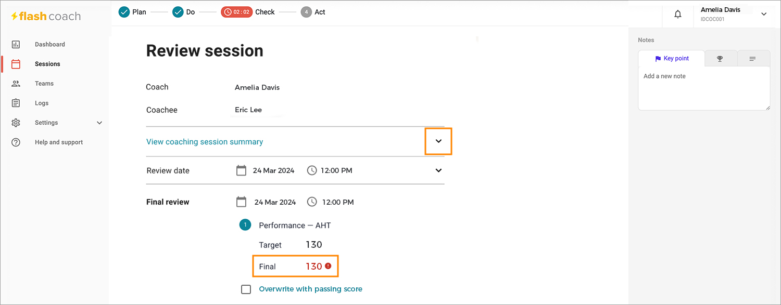
Task: Click the Overwrite with passing score link text
Action: coord(310,289)
